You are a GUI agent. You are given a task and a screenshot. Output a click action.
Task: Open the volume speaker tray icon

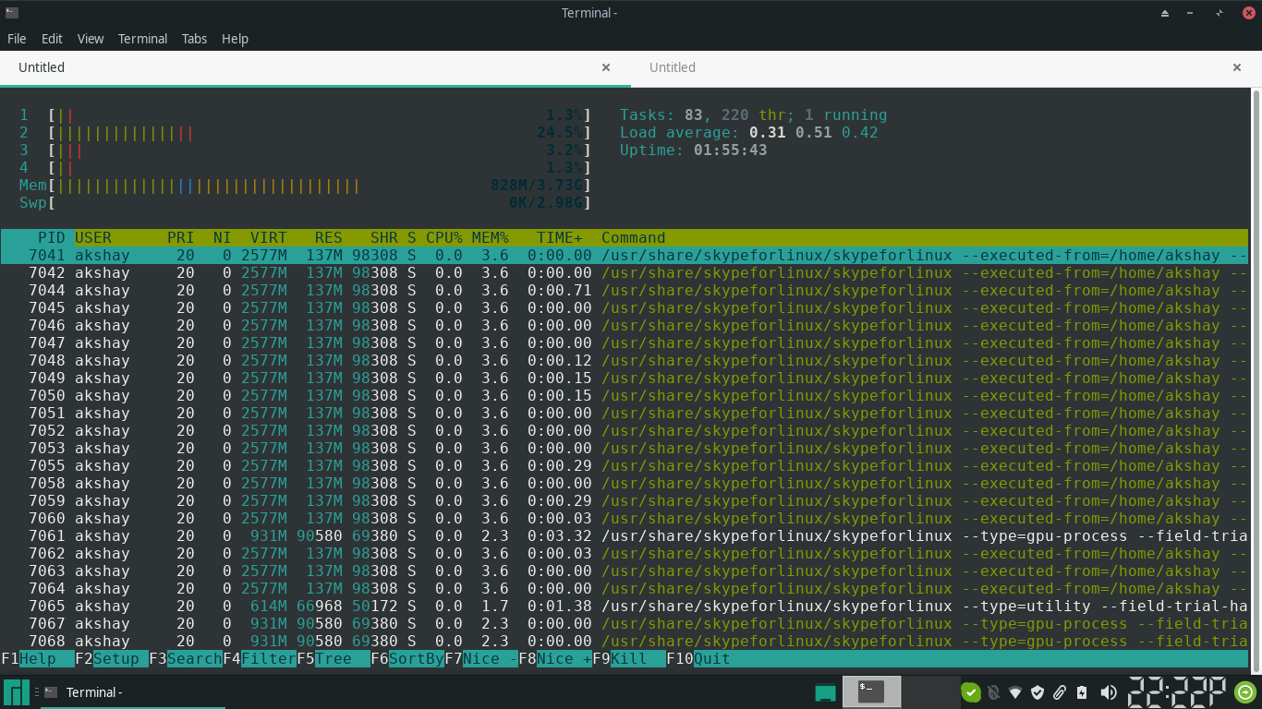(1108, 692)
